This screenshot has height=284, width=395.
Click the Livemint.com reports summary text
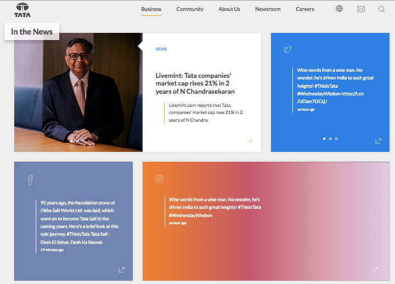click(206, 112)
